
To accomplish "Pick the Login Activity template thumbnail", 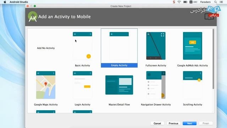I will (82, 85).
